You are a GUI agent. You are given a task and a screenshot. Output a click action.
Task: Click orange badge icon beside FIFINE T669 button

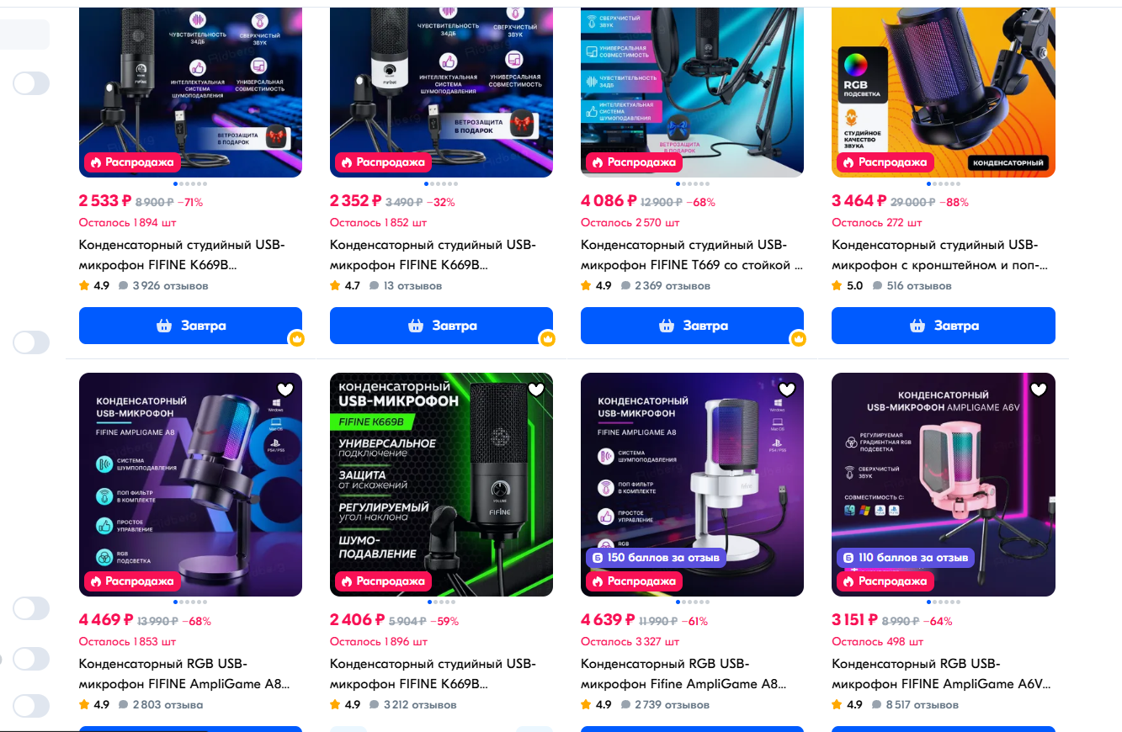pyautogui.click(x=798, y=339)
